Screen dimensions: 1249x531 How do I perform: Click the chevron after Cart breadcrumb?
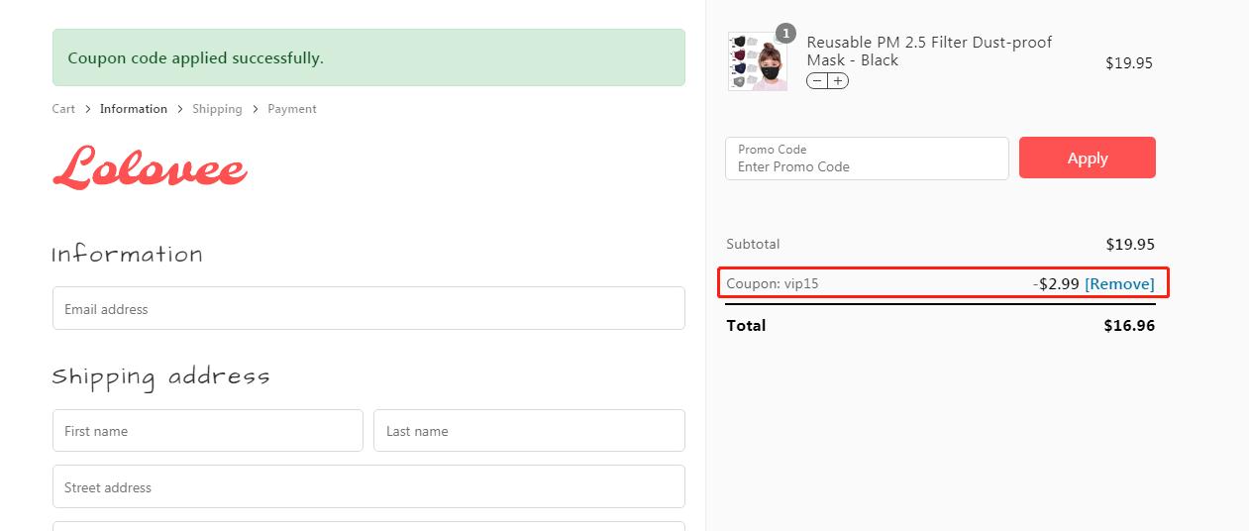coord(87,109)
